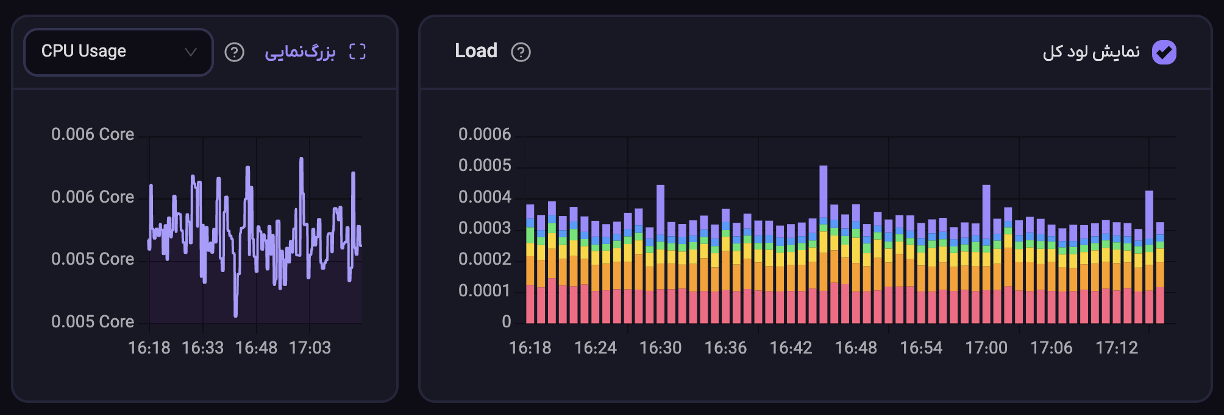Click the 17:03 label on CPU chart axis
The height and width of the screenshot is (415, 1224).
point(310,348)
